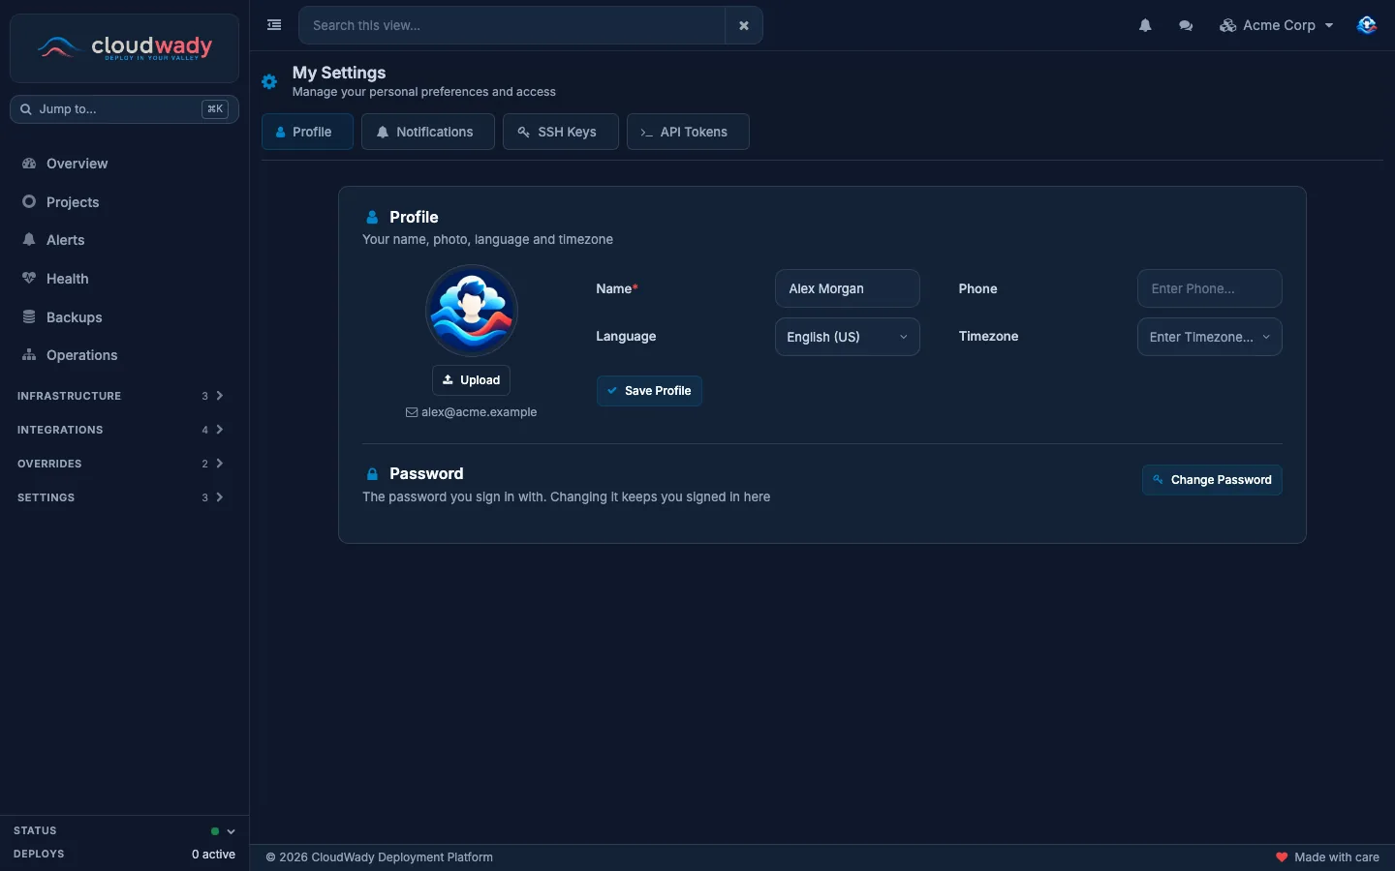Switch to the Profile tab
The height and width of the screenshot is (871, 1395).
click(307, 132)
